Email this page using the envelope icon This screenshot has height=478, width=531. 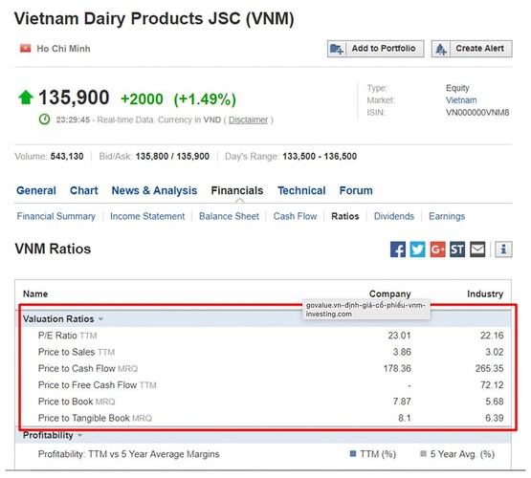tap(477, 250)
